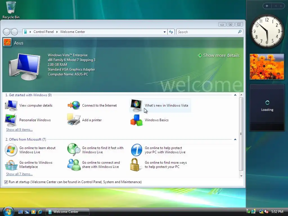
Task: Click the Asus user name heading
Action: click(19, 43)
